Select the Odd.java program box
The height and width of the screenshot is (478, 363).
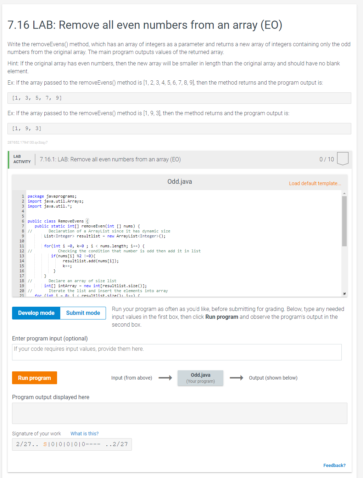[200, 378]
